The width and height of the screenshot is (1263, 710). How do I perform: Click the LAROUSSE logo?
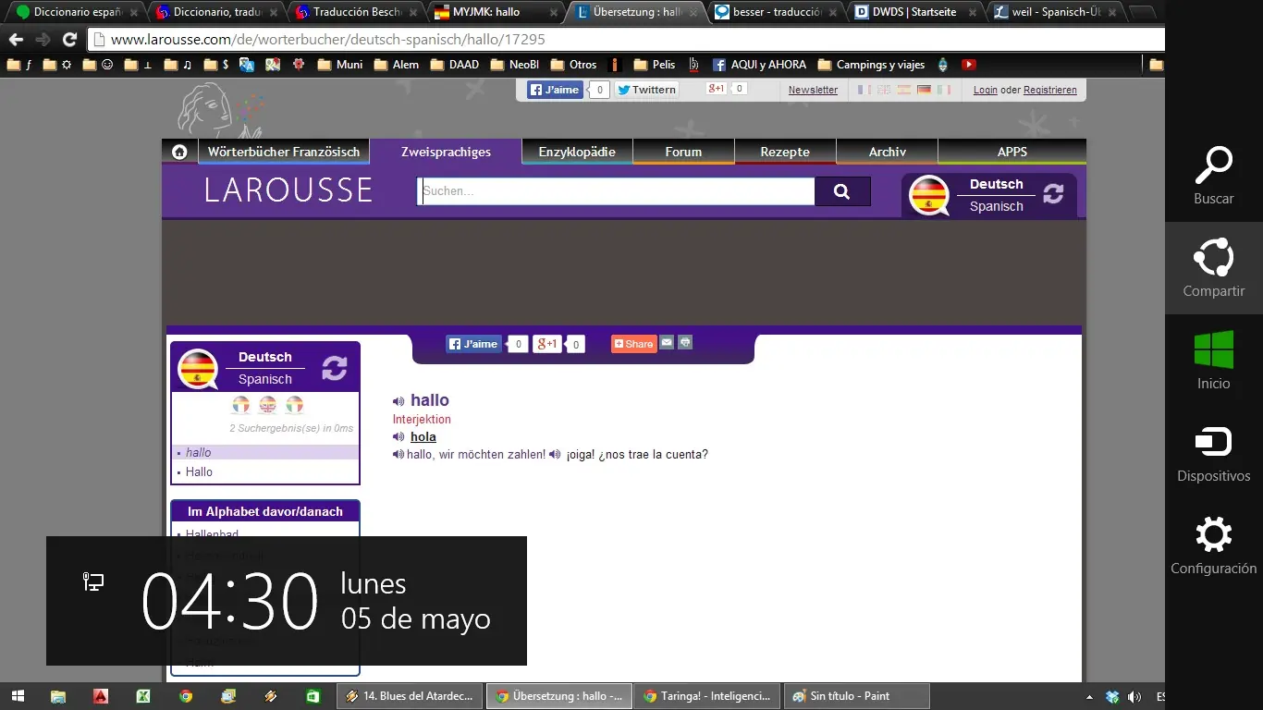pos(288,190)
